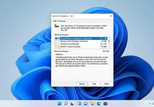154x107 pixels.
Task: Click the Açıklama group label
Action: [59, 54]
